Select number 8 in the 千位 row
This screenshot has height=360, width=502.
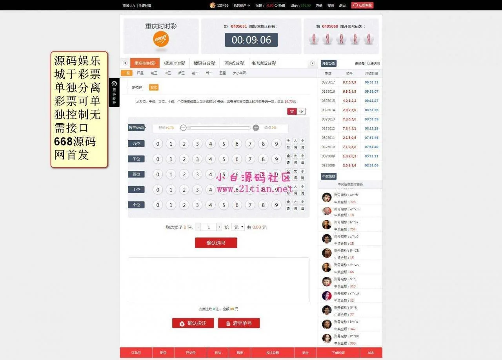263,159
